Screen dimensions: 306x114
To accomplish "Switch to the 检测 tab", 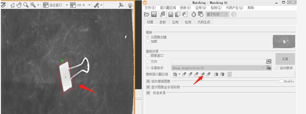I will [x=188, y=22].
